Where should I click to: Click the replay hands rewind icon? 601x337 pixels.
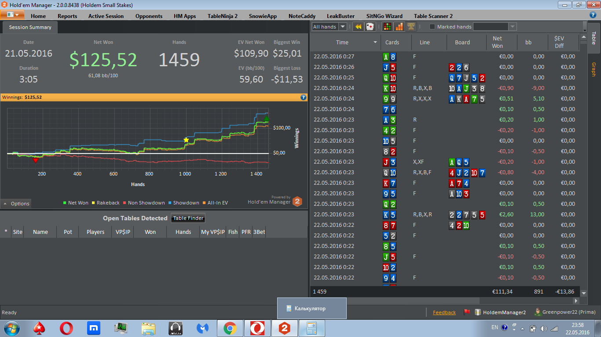358,27
